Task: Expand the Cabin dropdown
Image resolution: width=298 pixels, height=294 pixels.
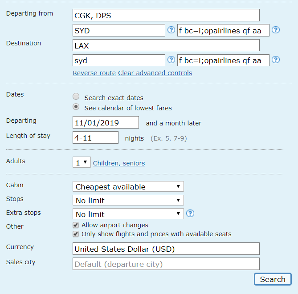Action: pos(128,187)
